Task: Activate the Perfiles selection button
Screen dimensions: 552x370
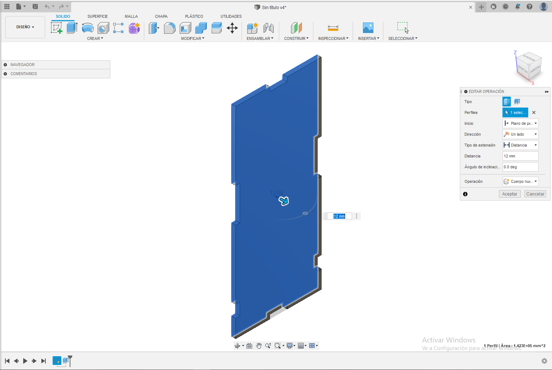Action: coord(515,112)
